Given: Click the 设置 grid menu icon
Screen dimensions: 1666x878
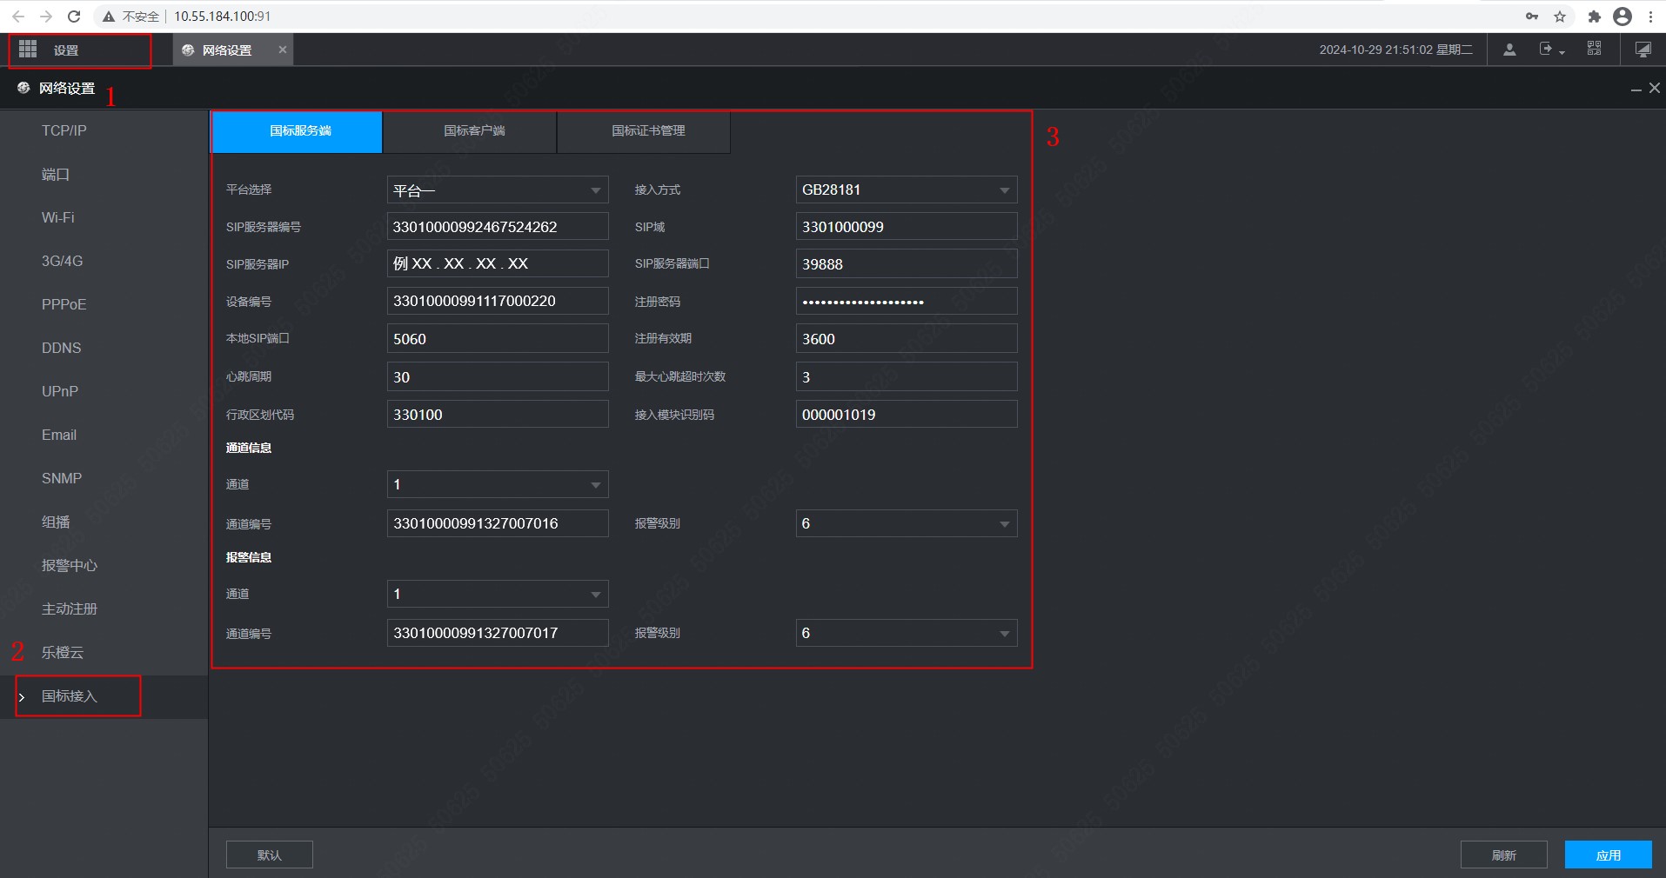Looking at the screenshot, I should tap(28, 50).
